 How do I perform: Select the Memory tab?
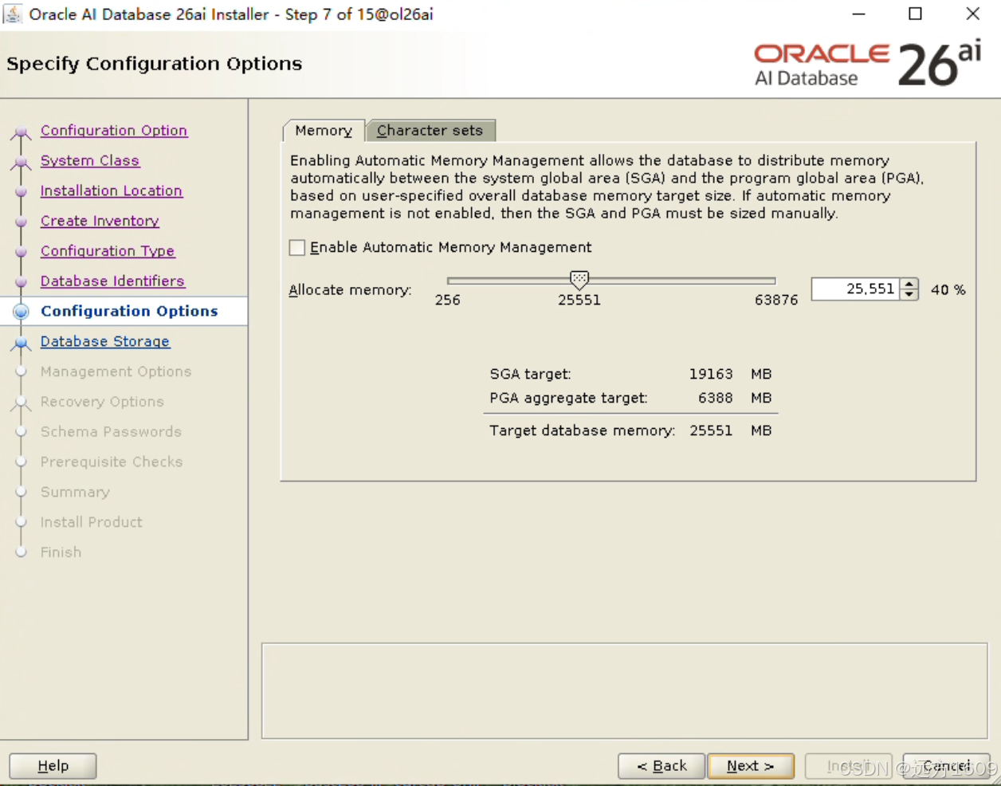point(324,131)
